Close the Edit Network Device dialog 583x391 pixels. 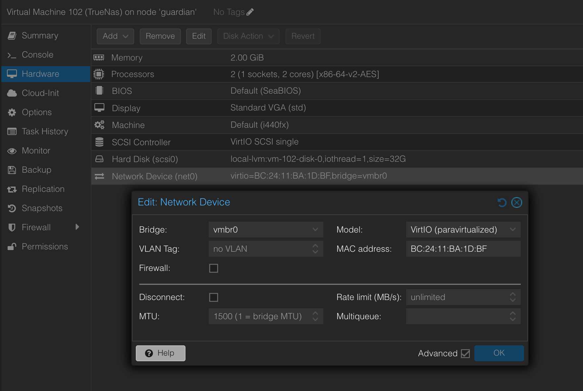[517, 202]
